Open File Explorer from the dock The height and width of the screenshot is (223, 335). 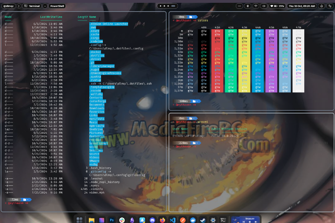click(x=92, y=220)
